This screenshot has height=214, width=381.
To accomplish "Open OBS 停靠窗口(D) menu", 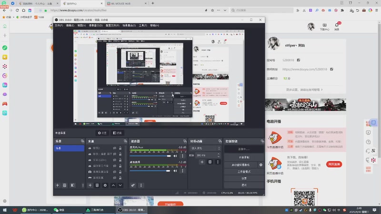I will [x=96, y=26].
